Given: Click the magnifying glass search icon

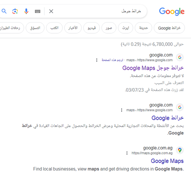Looking at the screenshot, I should click(x=4, y=11).
